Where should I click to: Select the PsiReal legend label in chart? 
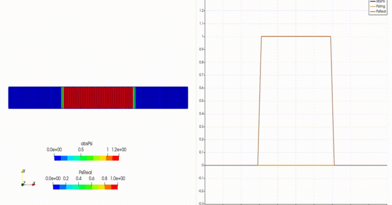tap(382, 11)
